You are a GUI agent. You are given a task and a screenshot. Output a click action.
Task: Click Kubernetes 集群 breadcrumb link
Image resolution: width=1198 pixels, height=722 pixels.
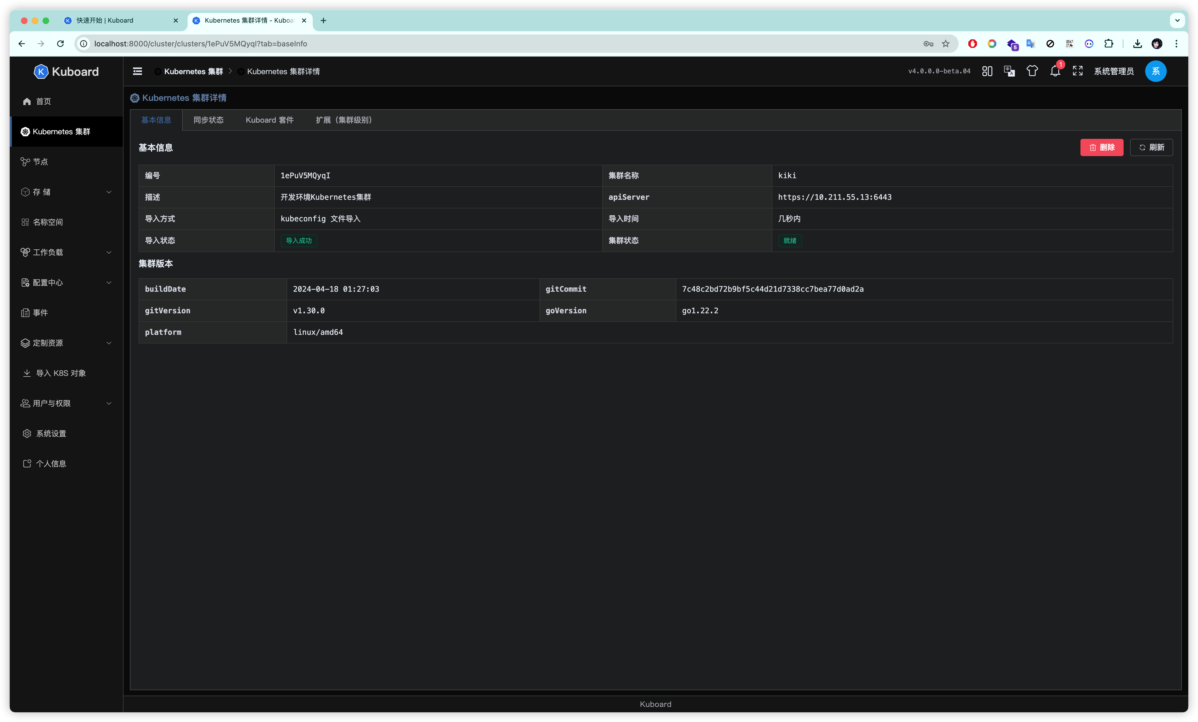pyautogui.click(x=193, y=71)
